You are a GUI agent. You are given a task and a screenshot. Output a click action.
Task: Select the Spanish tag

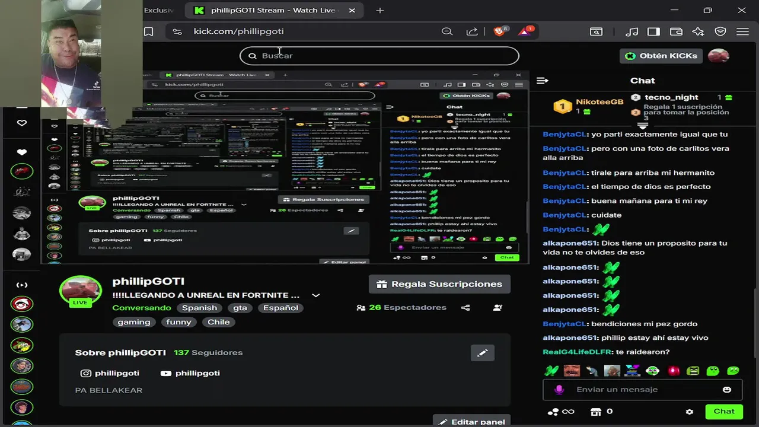tap(199, 308)
